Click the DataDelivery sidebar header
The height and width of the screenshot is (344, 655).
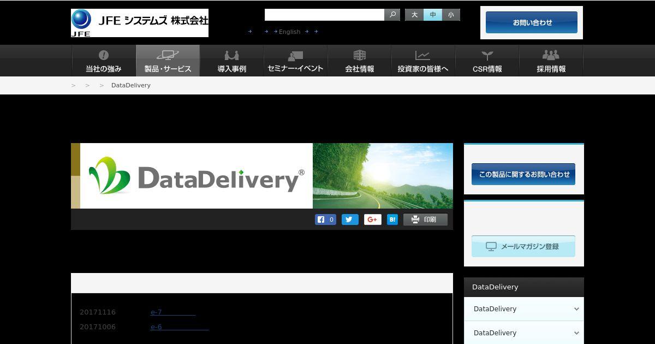[x=524, y=287]
